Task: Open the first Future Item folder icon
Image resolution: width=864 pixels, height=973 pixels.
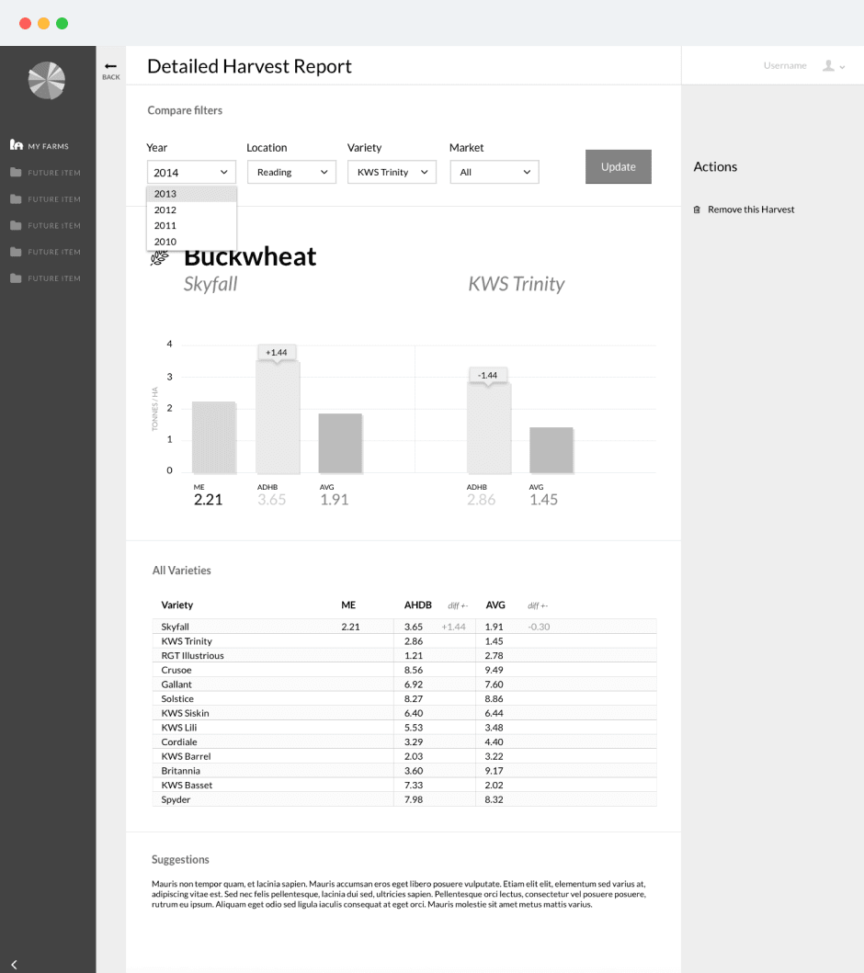Action: [16, 173]
